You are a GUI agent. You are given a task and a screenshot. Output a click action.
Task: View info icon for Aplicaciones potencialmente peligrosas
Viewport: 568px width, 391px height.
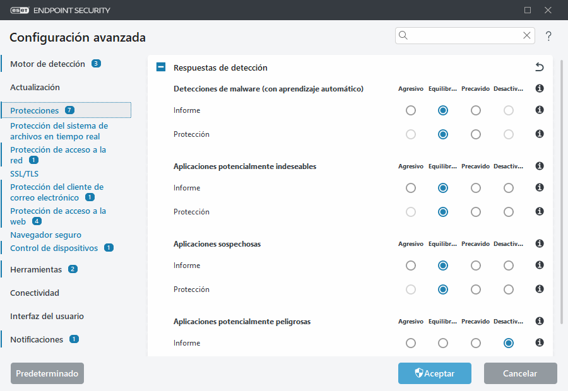tap(539, 321)
